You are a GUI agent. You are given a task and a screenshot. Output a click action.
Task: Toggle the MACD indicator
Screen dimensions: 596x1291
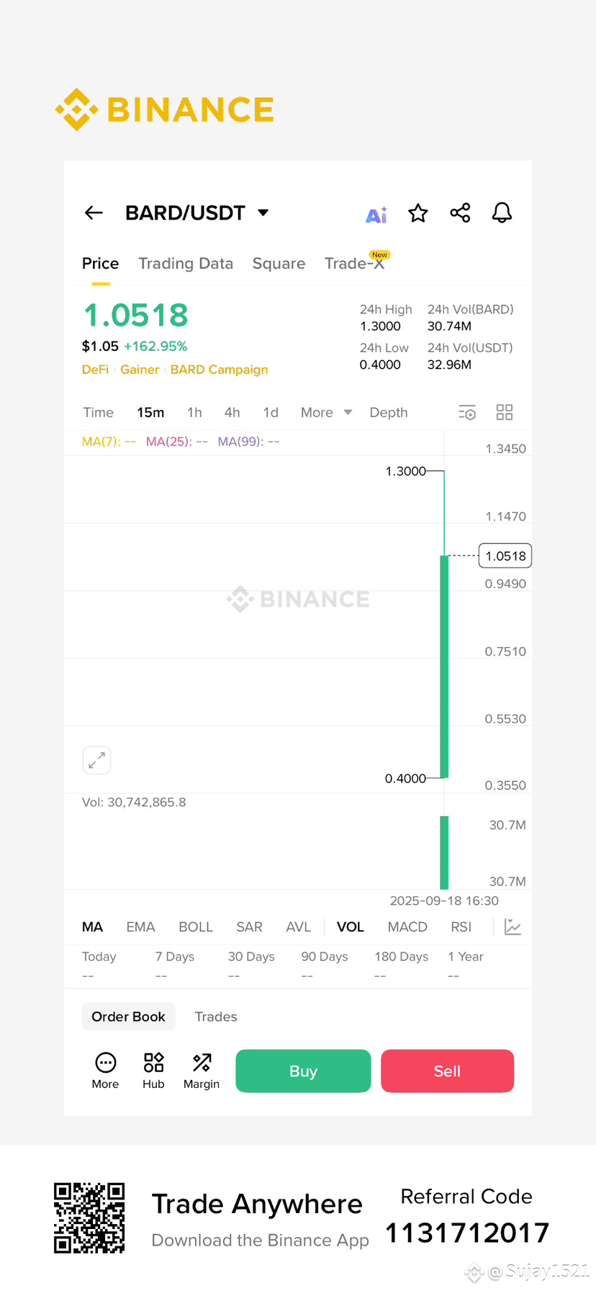[x=407, y=927]
